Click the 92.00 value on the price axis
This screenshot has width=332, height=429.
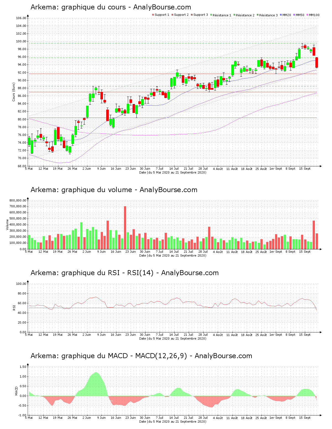(x=22, y=73)
